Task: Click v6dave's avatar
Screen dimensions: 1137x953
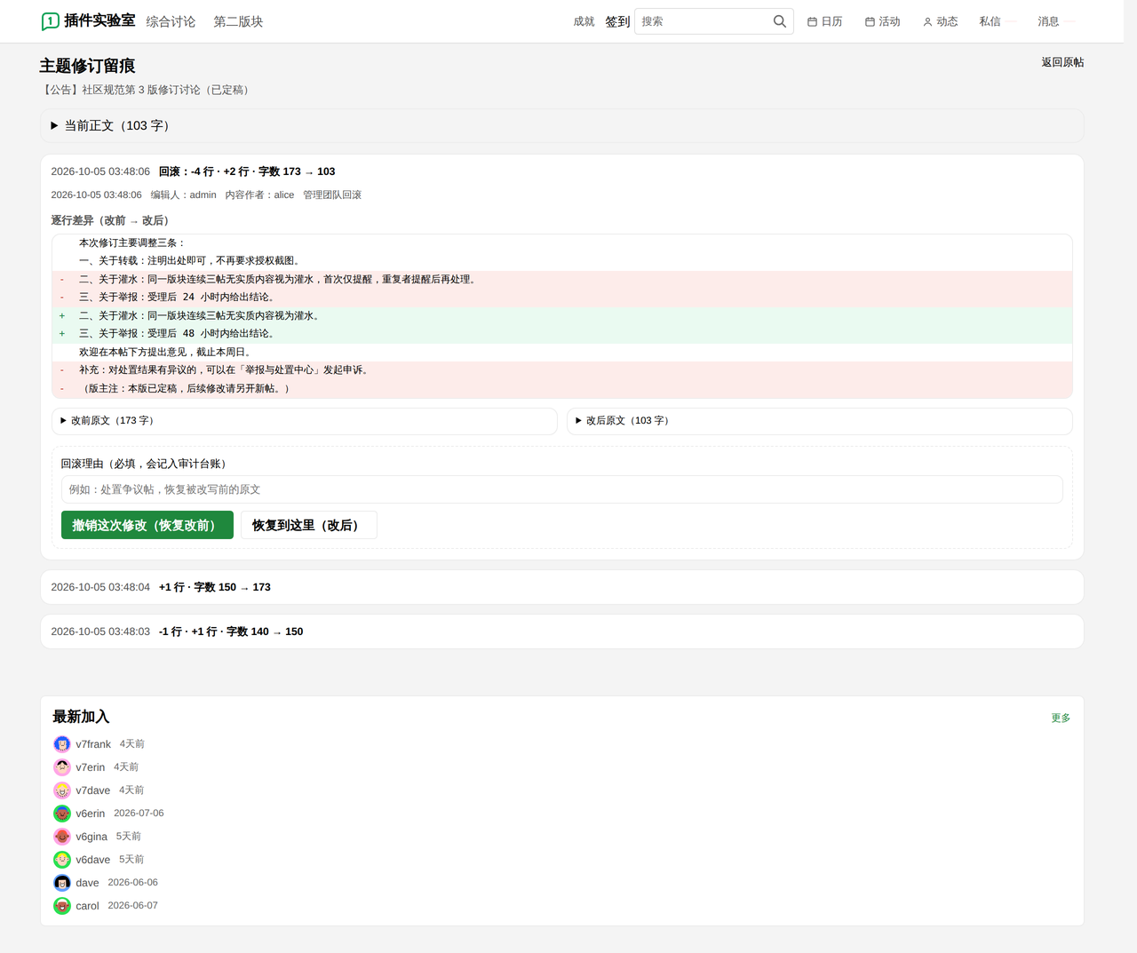Action: click(x=62, y=860)
